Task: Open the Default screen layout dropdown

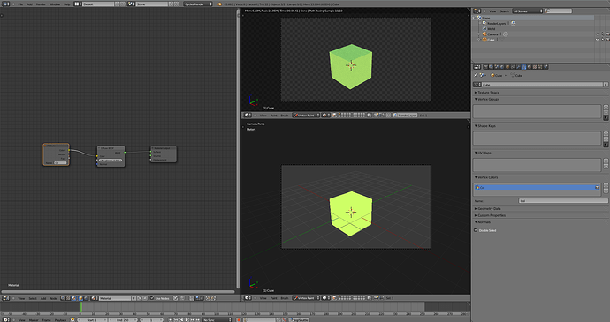Action: (x=78, y=4)
